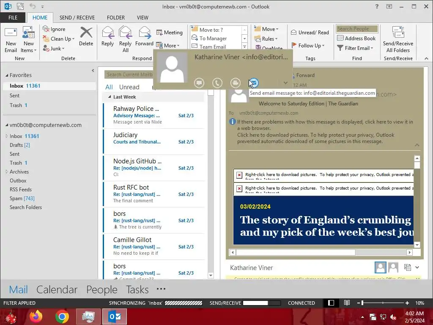The height and width of the screenshot is (325, 433).
Task: Open the Rules dropdown
Action: [266, 39]
